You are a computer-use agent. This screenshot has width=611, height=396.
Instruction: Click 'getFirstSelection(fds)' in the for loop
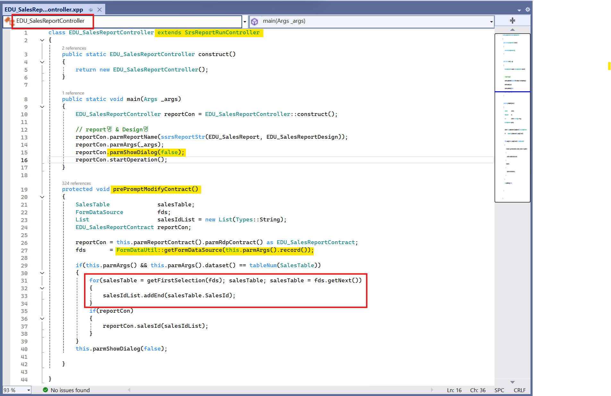(184, 281)
